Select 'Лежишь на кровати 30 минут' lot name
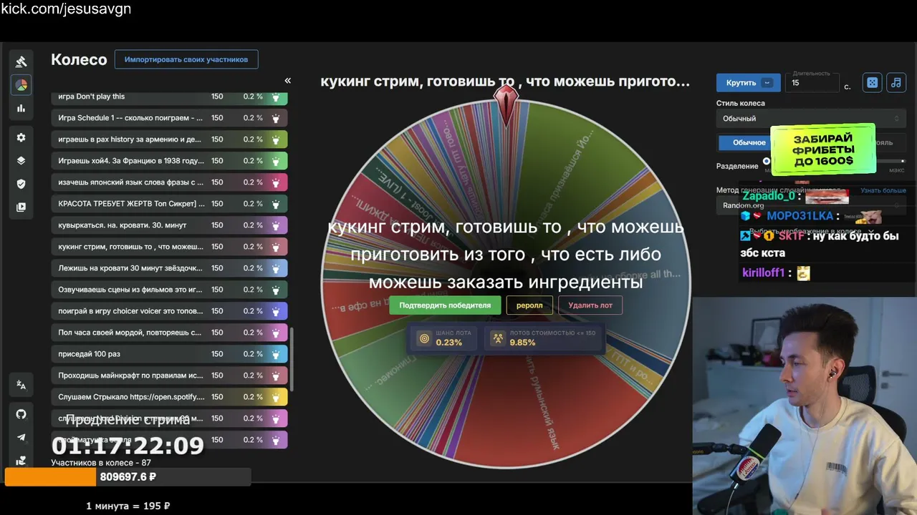This screenshot has height=515, width=917. click(x=130, y=268)
